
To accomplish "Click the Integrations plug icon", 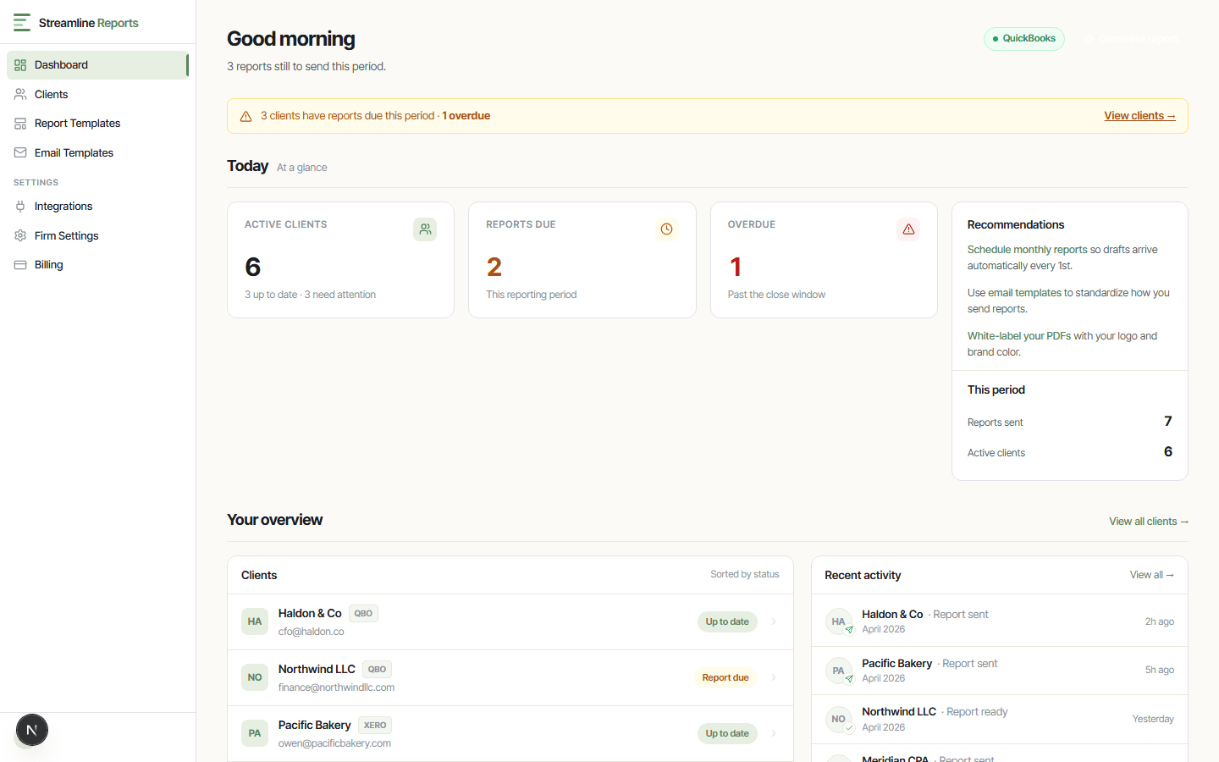I will tap(20, 207).
